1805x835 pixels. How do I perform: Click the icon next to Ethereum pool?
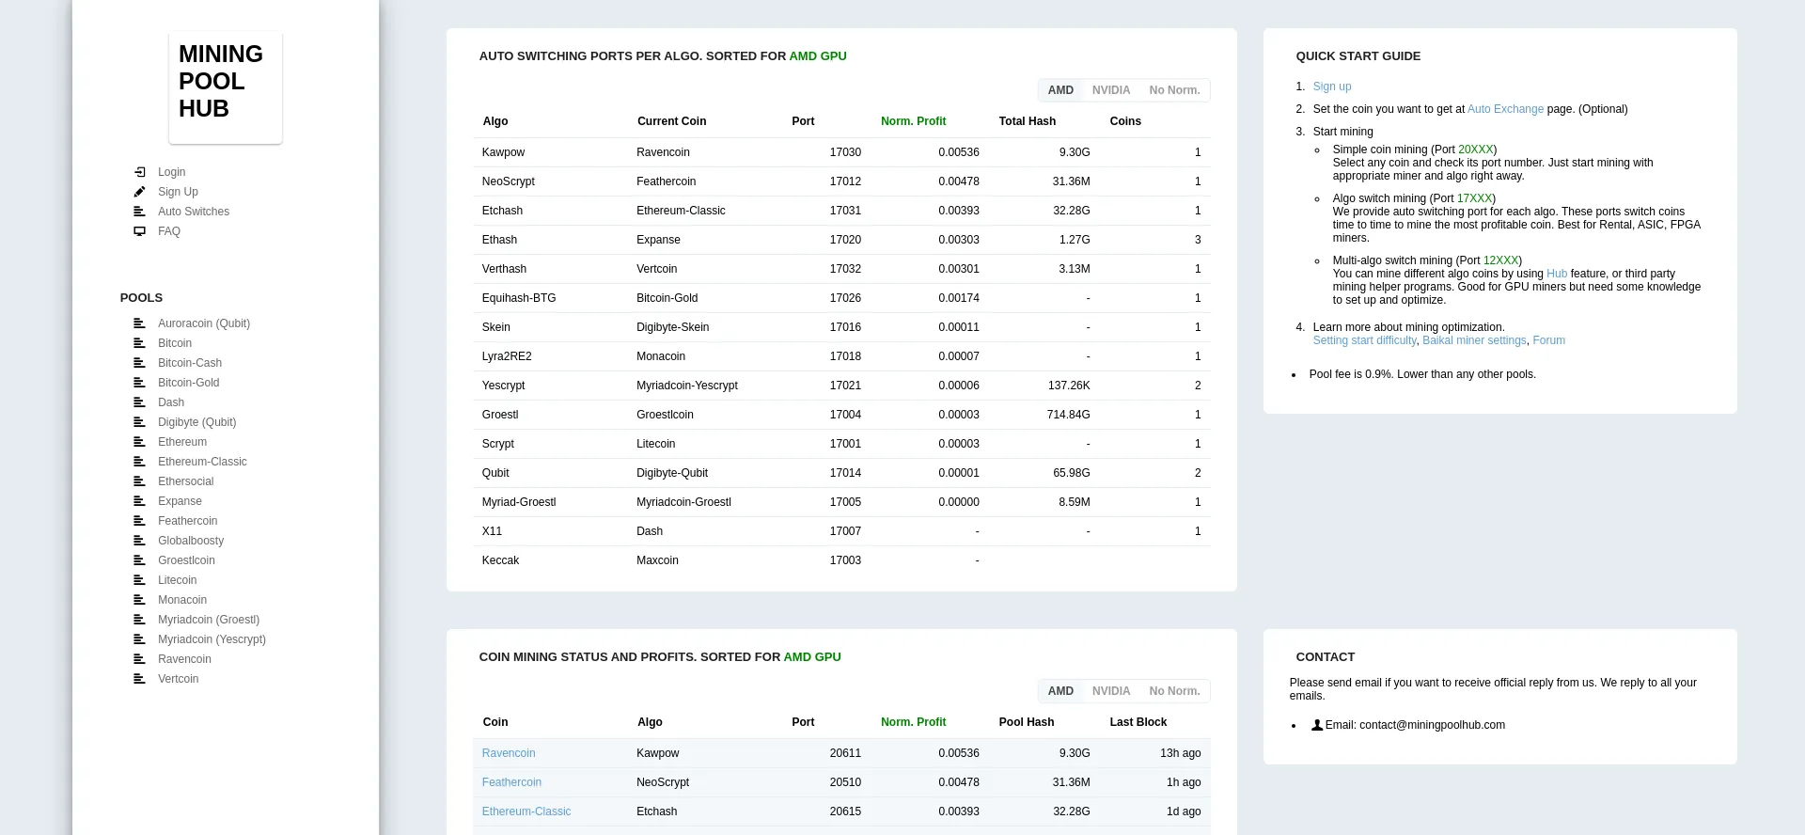[140, 442]
